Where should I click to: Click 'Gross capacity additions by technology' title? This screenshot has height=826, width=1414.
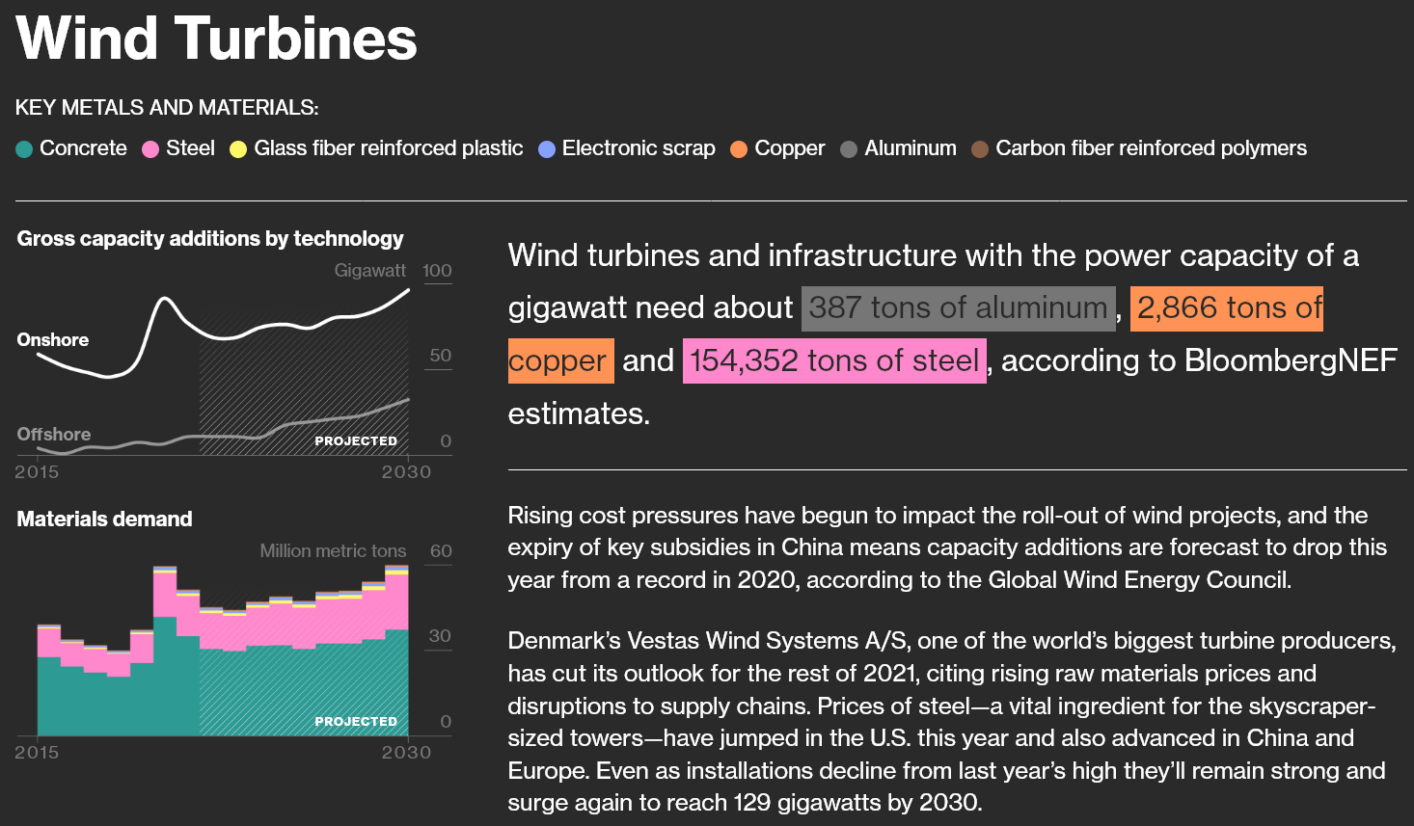tap(210, 239)
